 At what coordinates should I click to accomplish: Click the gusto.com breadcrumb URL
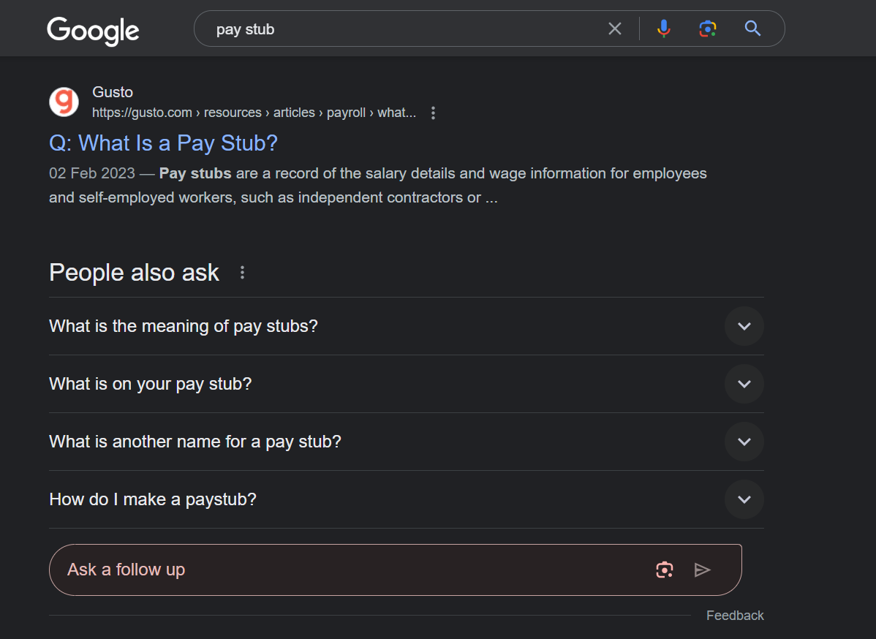253,113
